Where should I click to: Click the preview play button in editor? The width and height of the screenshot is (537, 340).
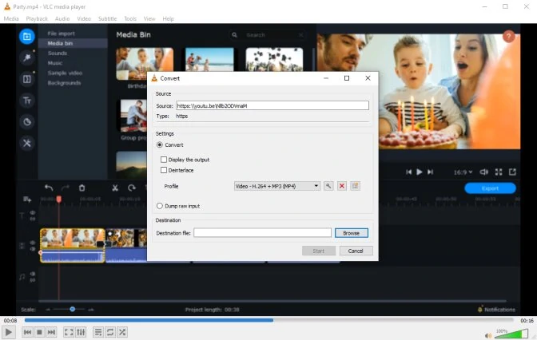pos(420,172)
